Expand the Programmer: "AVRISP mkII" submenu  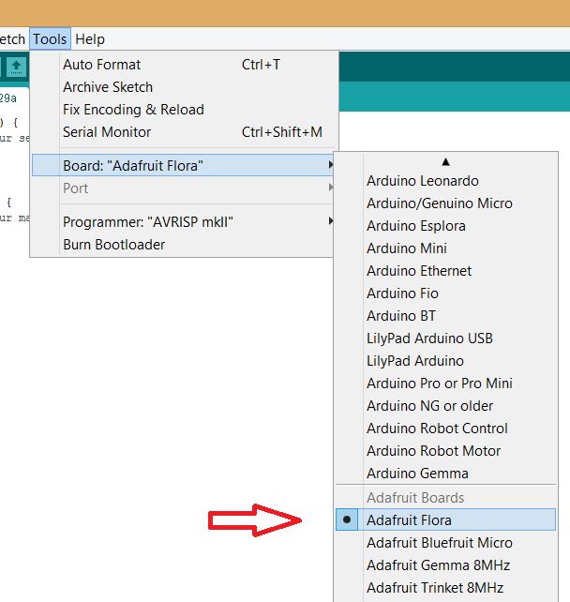[x=184, y=222]
